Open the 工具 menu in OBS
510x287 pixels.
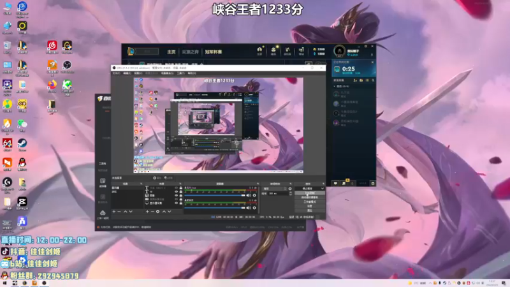[x=180, y=73]
